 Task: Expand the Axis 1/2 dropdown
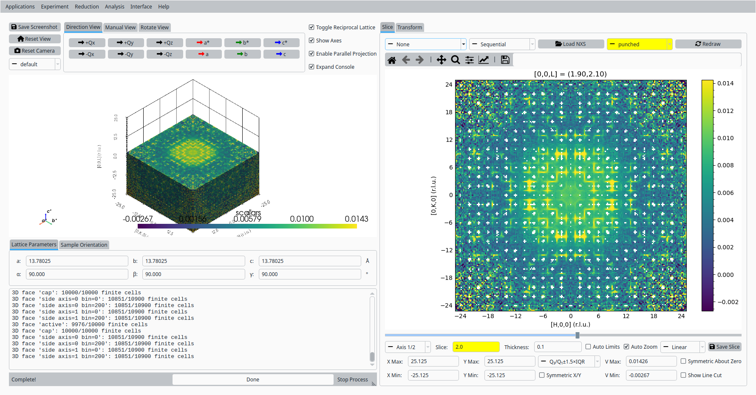pos(408,347)
